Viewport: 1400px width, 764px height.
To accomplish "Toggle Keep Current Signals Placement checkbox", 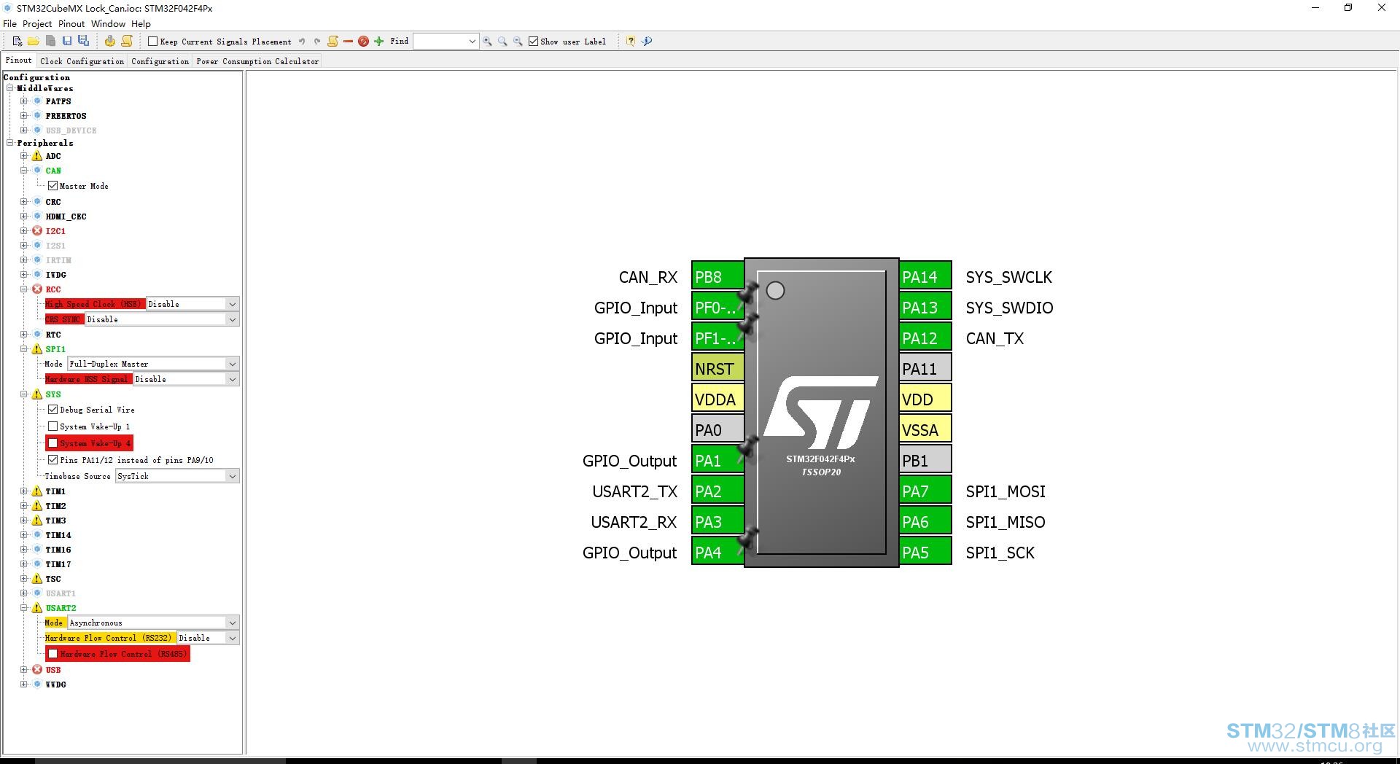I will point(152,42).
